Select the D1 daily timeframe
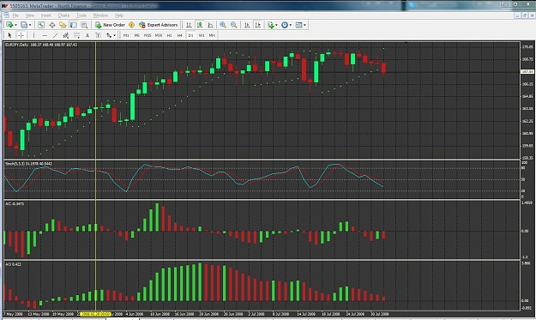The image size is (536, 320). pyautogui.click(x=190, y=35)
